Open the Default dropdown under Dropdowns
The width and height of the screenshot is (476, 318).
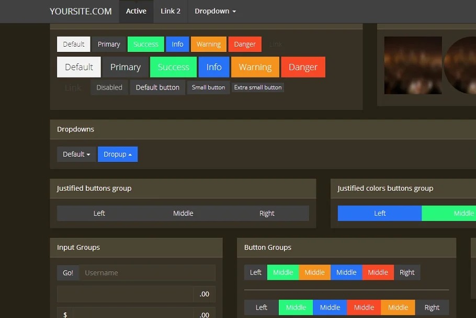pos(76,154)
